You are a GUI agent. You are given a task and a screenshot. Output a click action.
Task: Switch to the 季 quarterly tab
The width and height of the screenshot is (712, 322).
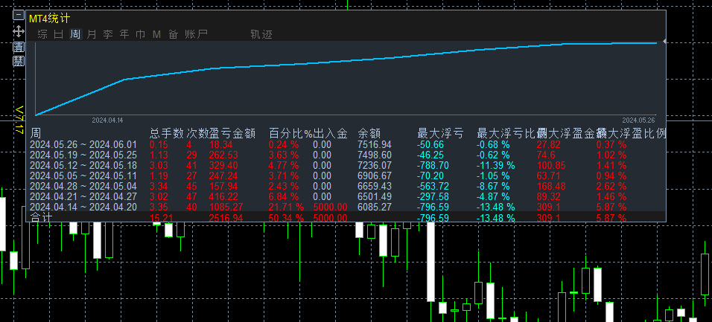tap(108, 34)
